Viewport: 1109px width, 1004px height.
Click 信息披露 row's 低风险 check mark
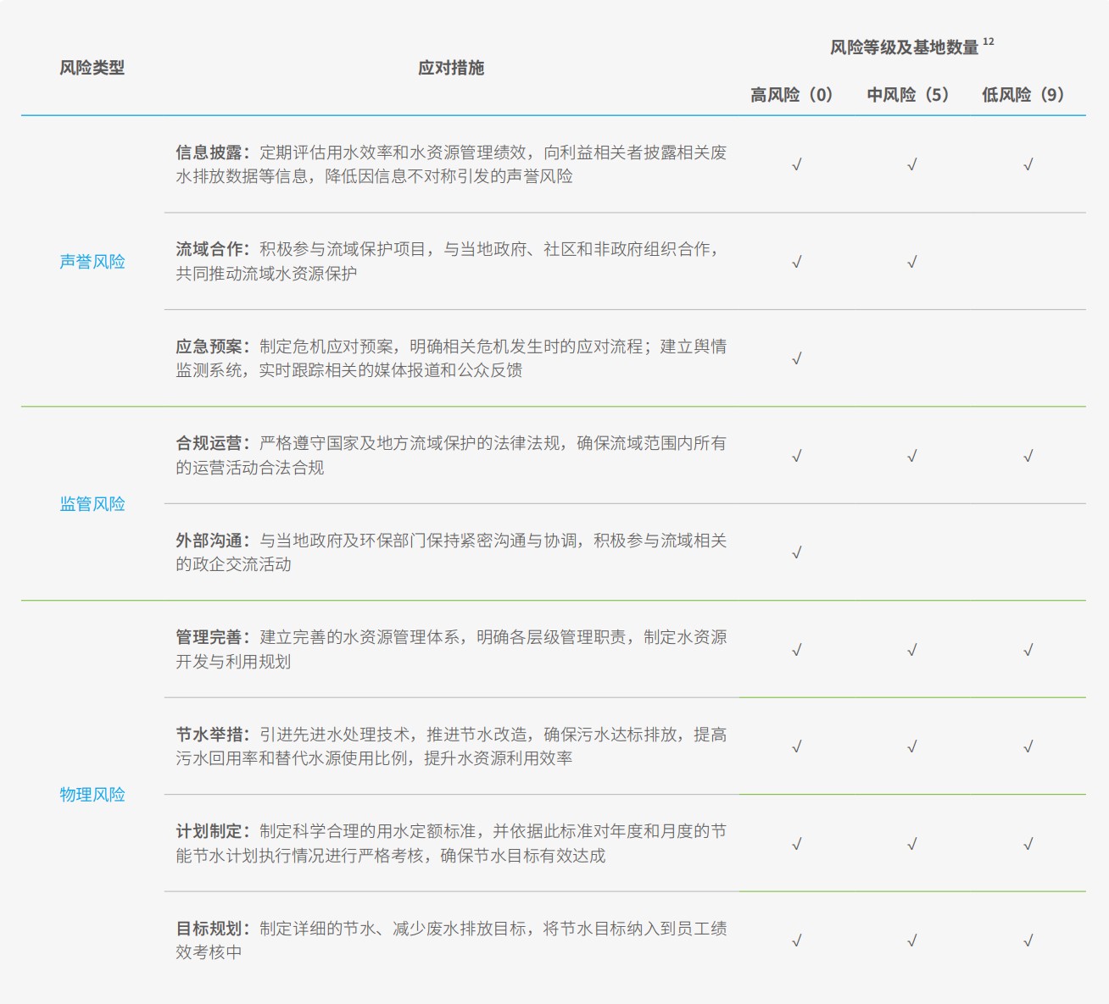click(1028, 164)
